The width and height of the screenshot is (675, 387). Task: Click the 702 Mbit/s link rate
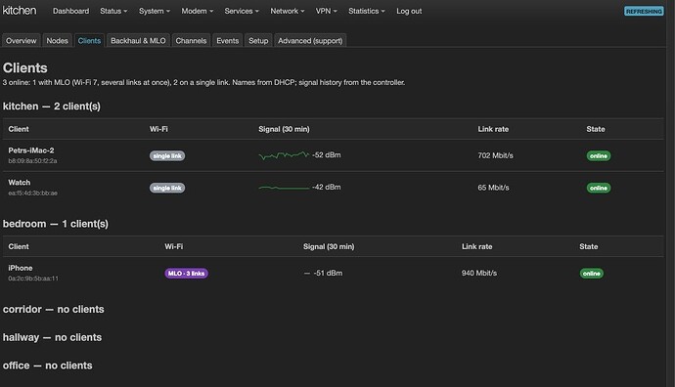[495, 155]
